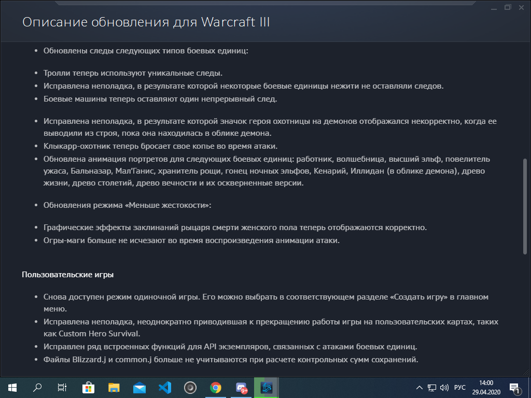Click the line about 'боевые единицы нежити'
Screen dimensions: 531x398
pyautogui.click(x=244, y=87)
